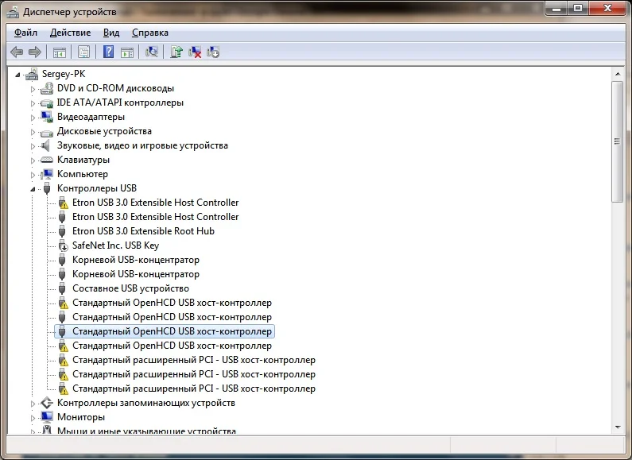Expand the Компьютер node

pyautogui.click(x=33, y=175)
